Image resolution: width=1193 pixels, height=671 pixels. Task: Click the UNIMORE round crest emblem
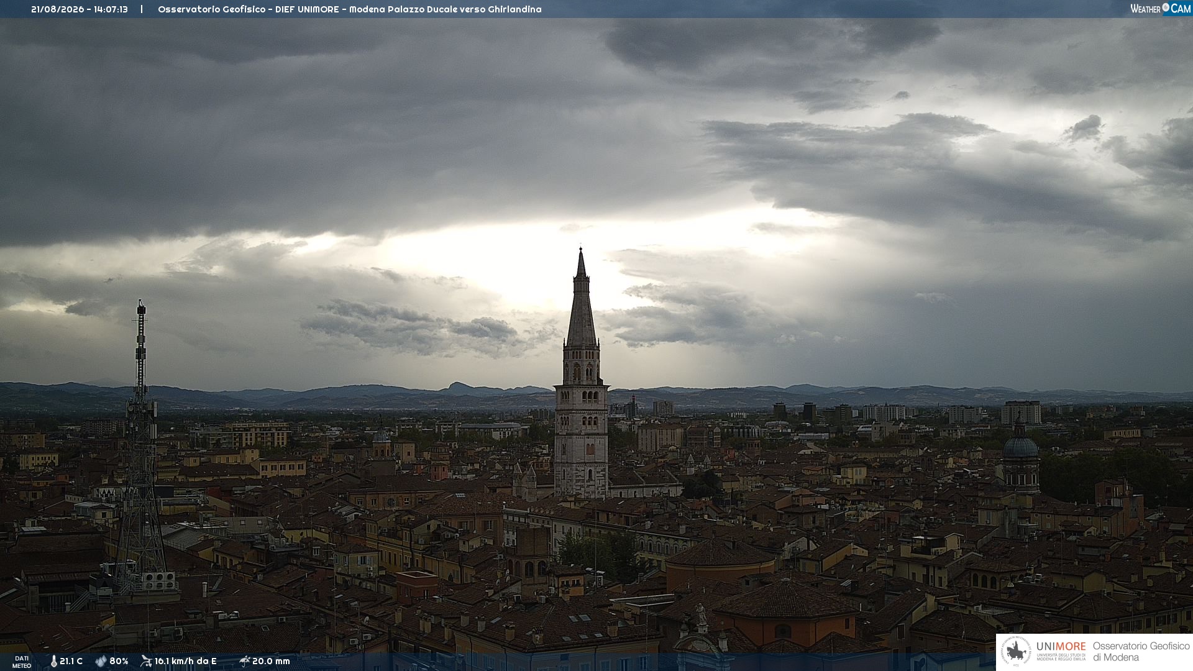click(1016, 652)
